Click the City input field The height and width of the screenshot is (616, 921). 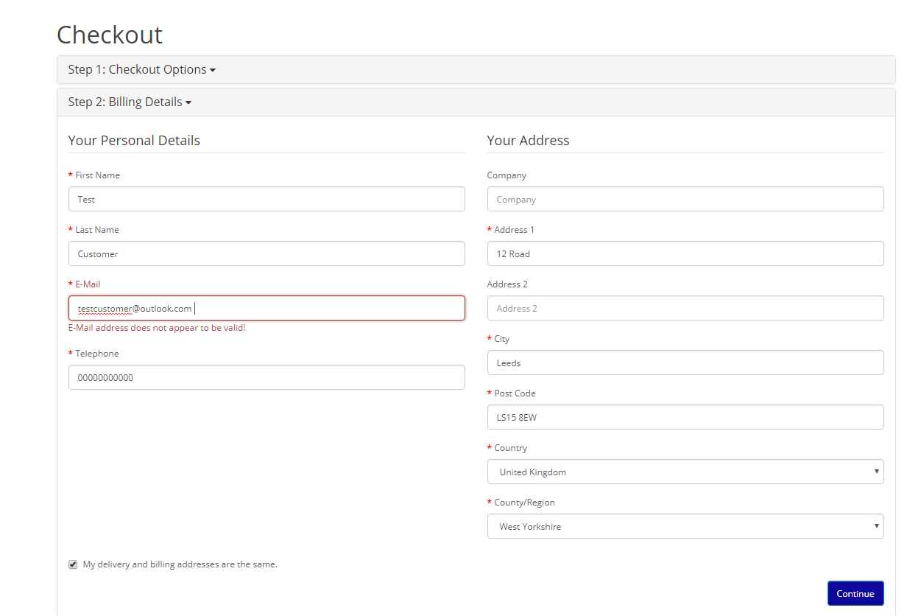point(685,363)
